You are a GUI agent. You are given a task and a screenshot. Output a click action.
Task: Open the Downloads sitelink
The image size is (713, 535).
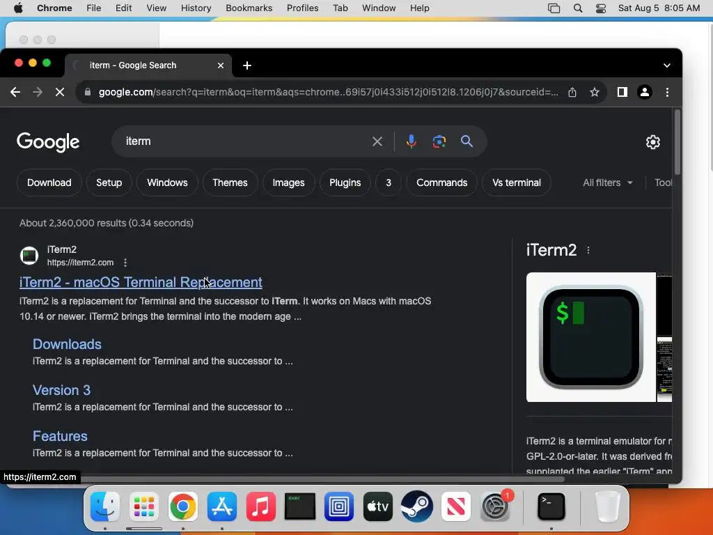[x=67, y=344]
